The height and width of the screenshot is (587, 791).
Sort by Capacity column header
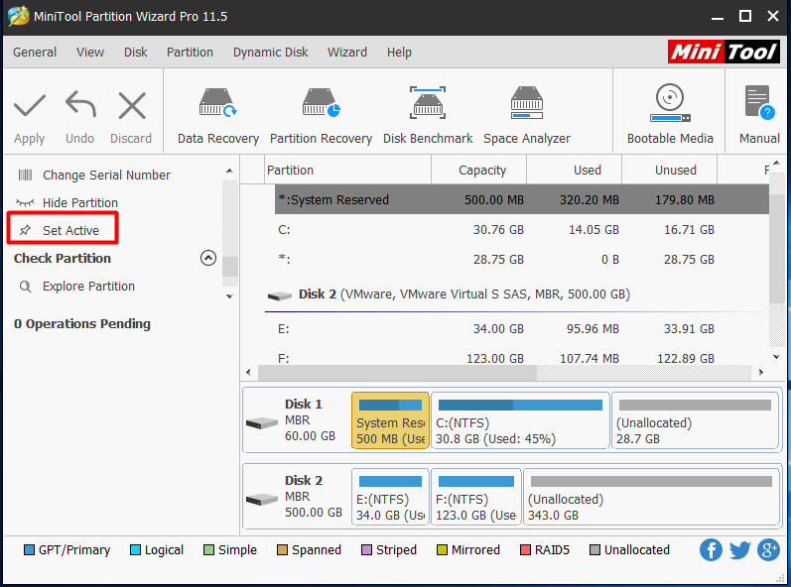pyautogui.click(x=479, y=171)
